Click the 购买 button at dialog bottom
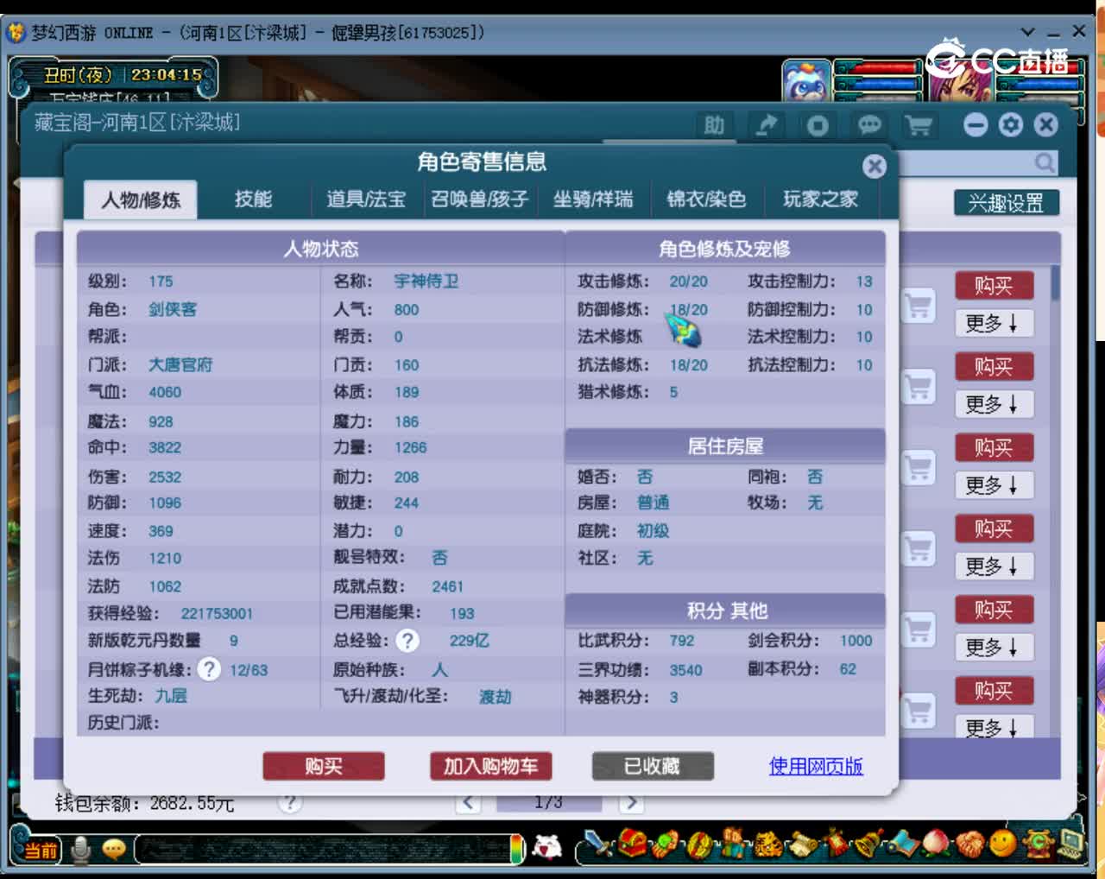Image resolution: width=1105 pixels, height=879 pixels. pyautogui.click(x=324, y=766)
